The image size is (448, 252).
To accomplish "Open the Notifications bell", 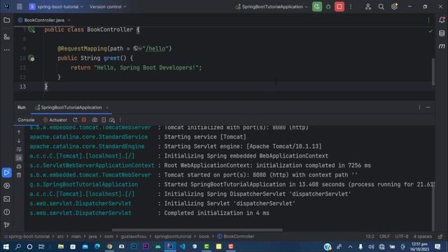I will pos(442,20).
